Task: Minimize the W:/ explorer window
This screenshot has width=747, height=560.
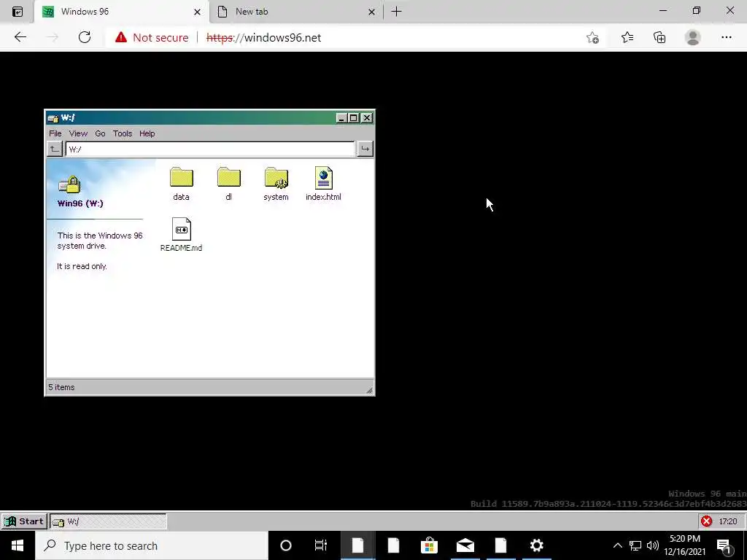Action: pos(341,118)
